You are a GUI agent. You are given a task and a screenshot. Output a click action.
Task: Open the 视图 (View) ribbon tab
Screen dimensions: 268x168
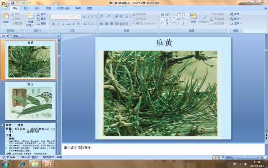(89, 8)
